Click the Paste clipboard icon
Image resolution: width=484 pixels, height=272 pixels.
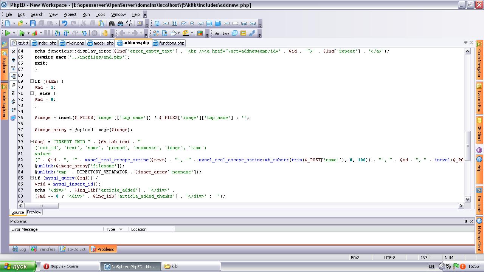coord(101,23)
